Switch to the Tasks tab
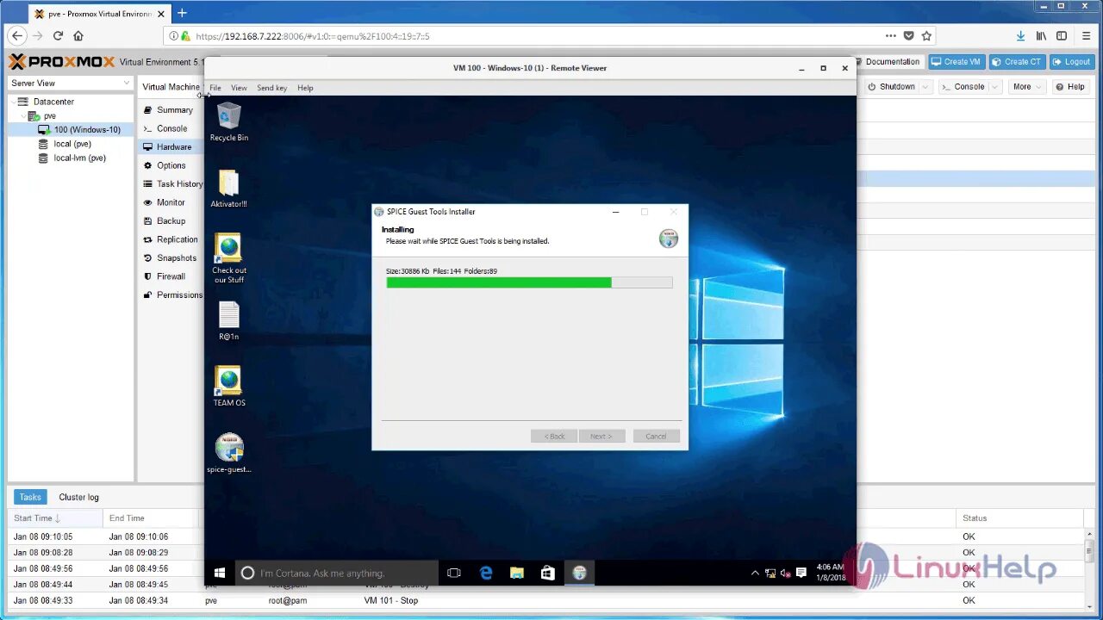1103x620 pixels. 30,497
